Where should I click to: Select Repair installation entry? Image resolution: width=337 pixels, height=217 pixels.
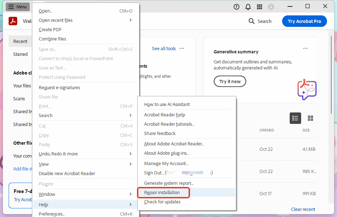coord(186,193)
